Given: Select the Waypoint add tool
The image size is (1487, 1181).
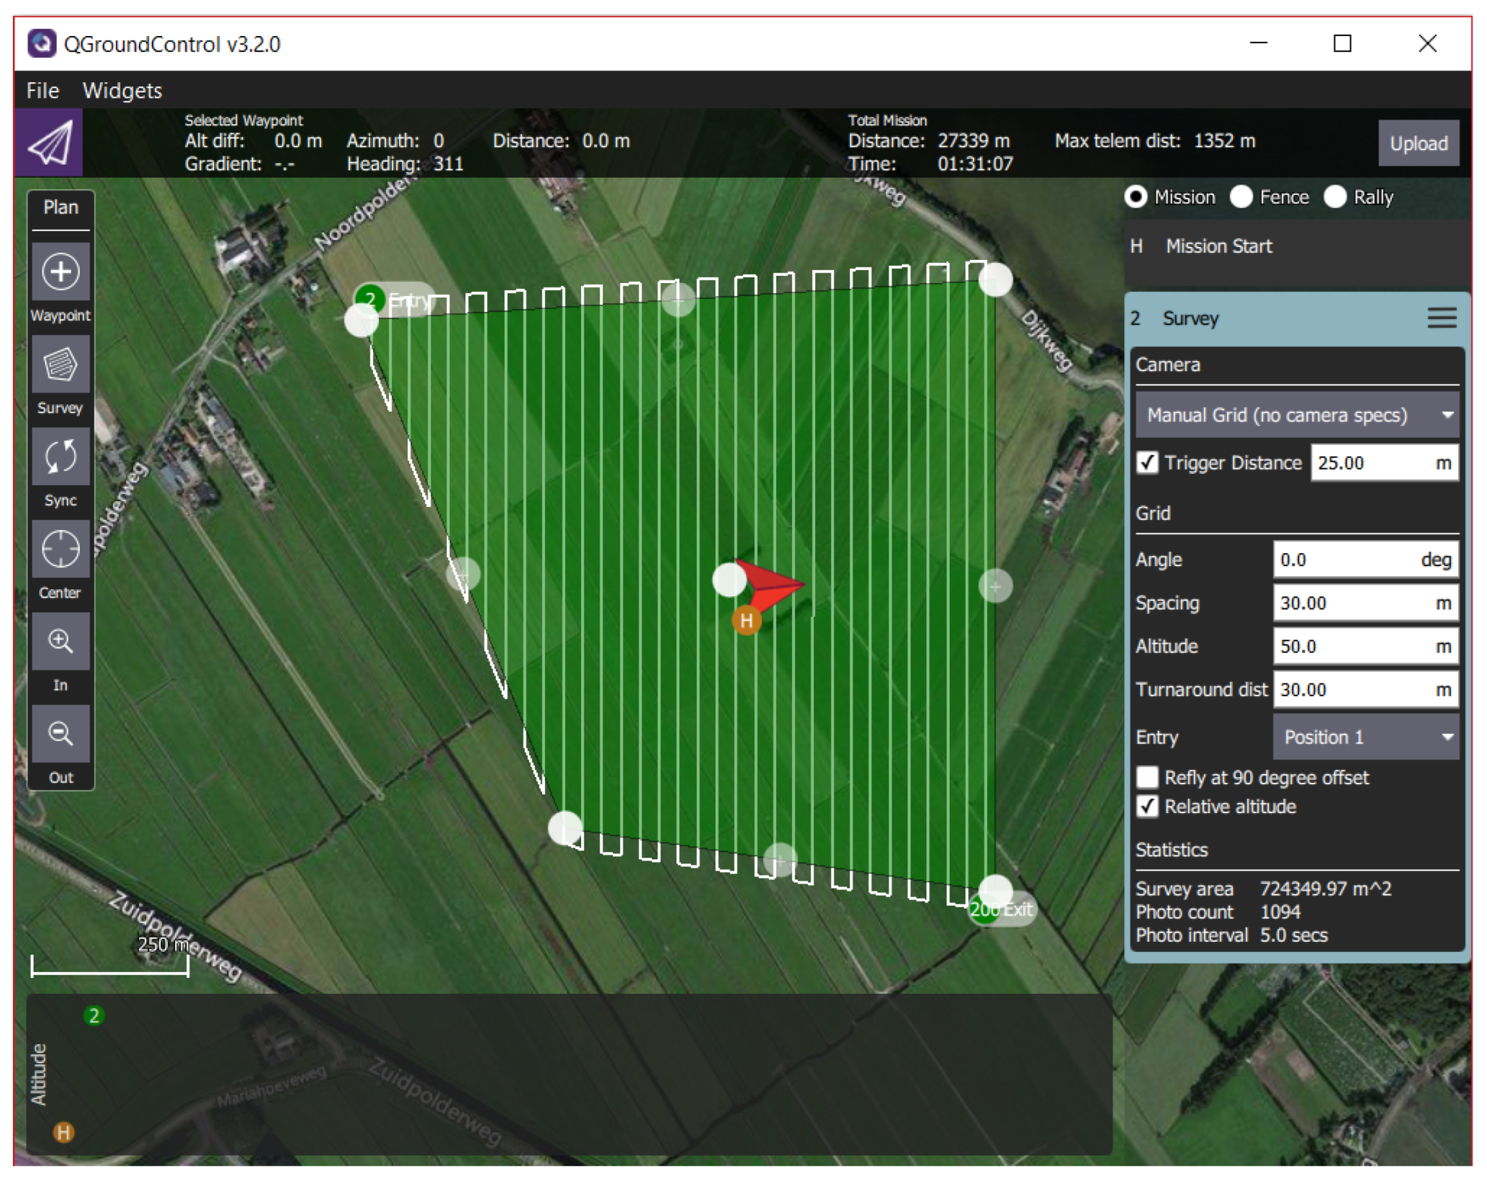Looking at the screenshot, I should (60, 271).
